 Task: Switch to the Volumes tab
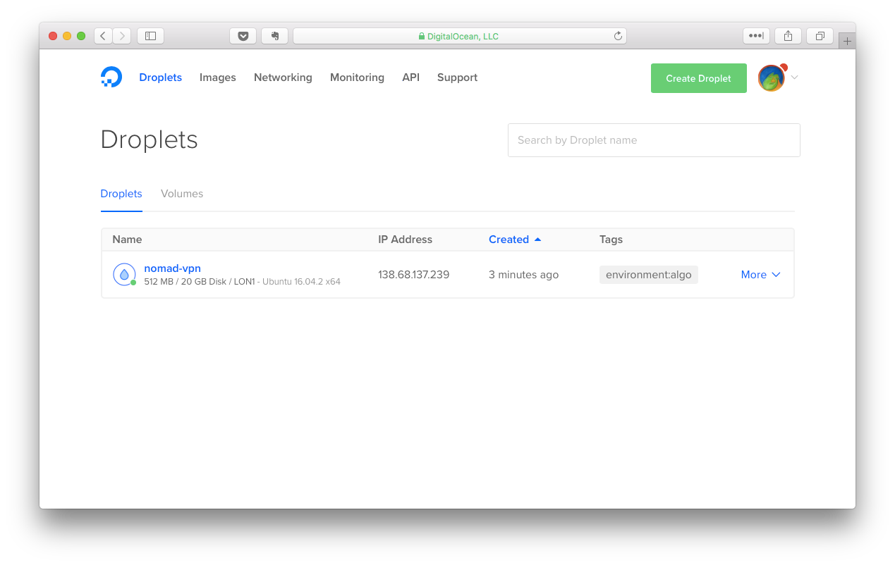click(x=181, y=193)
